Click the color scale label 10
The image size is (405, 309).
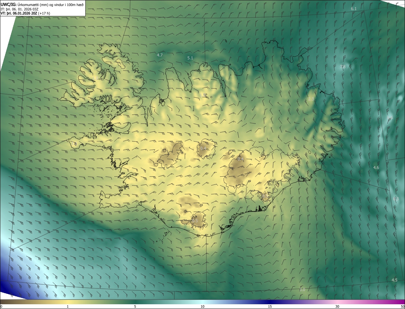(x=202, y=307)
